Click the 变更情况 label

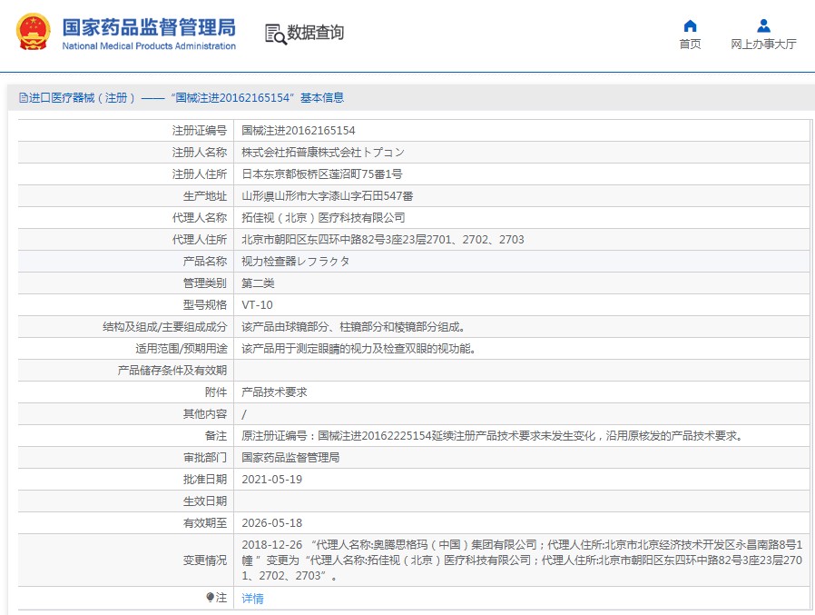205,560
